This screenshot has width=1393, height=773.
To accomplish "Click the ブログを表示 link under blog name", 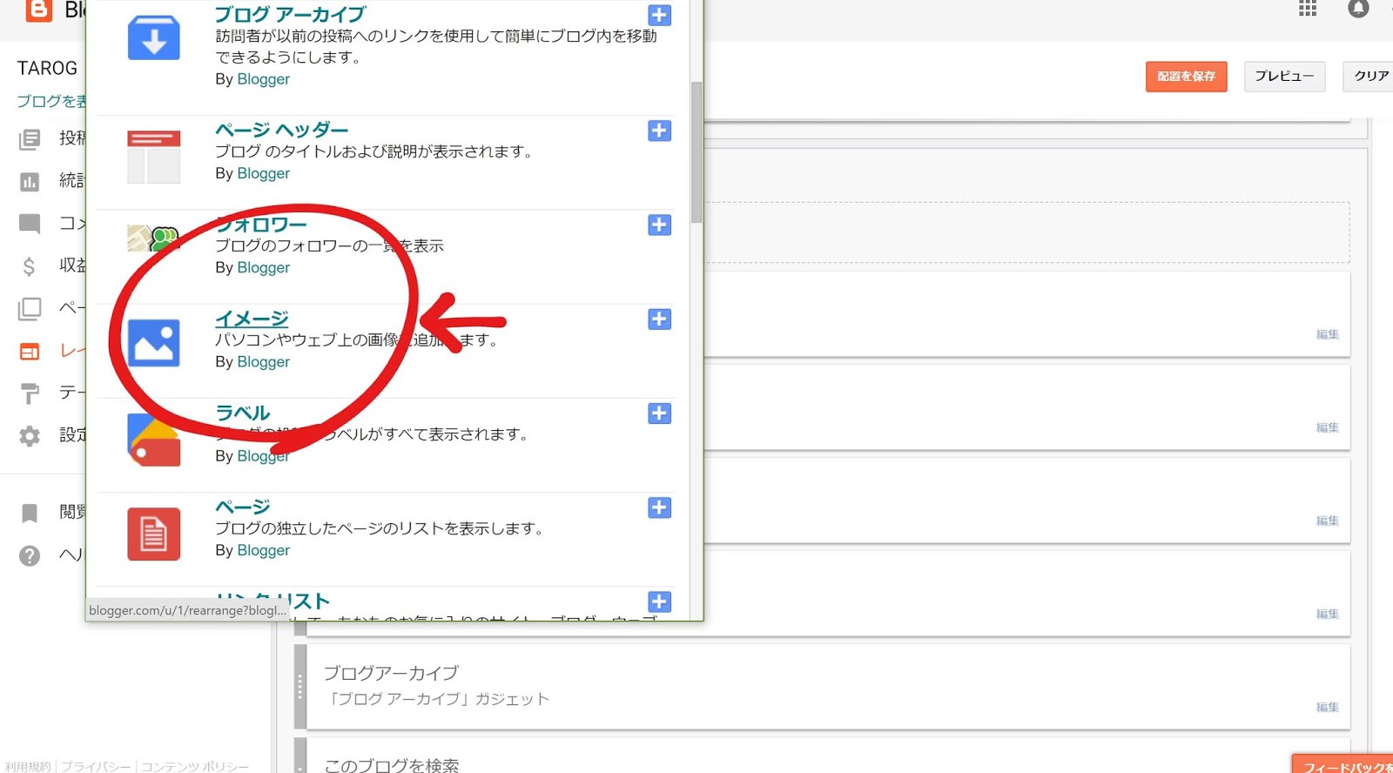I will click(51, 101).
